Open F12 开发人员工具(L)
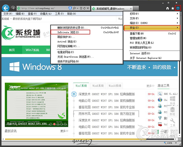 [x=152, y=43]
